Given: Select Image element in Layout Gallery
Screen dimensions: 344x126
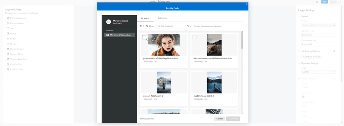Looking at the screenshot, I should point(11,34).
